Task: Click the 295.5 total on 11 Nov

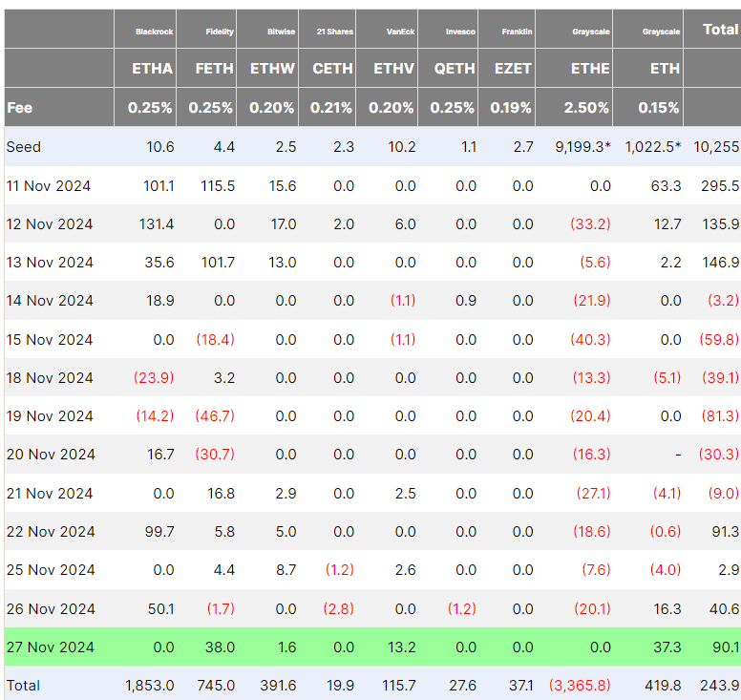Action: point(720,186)
